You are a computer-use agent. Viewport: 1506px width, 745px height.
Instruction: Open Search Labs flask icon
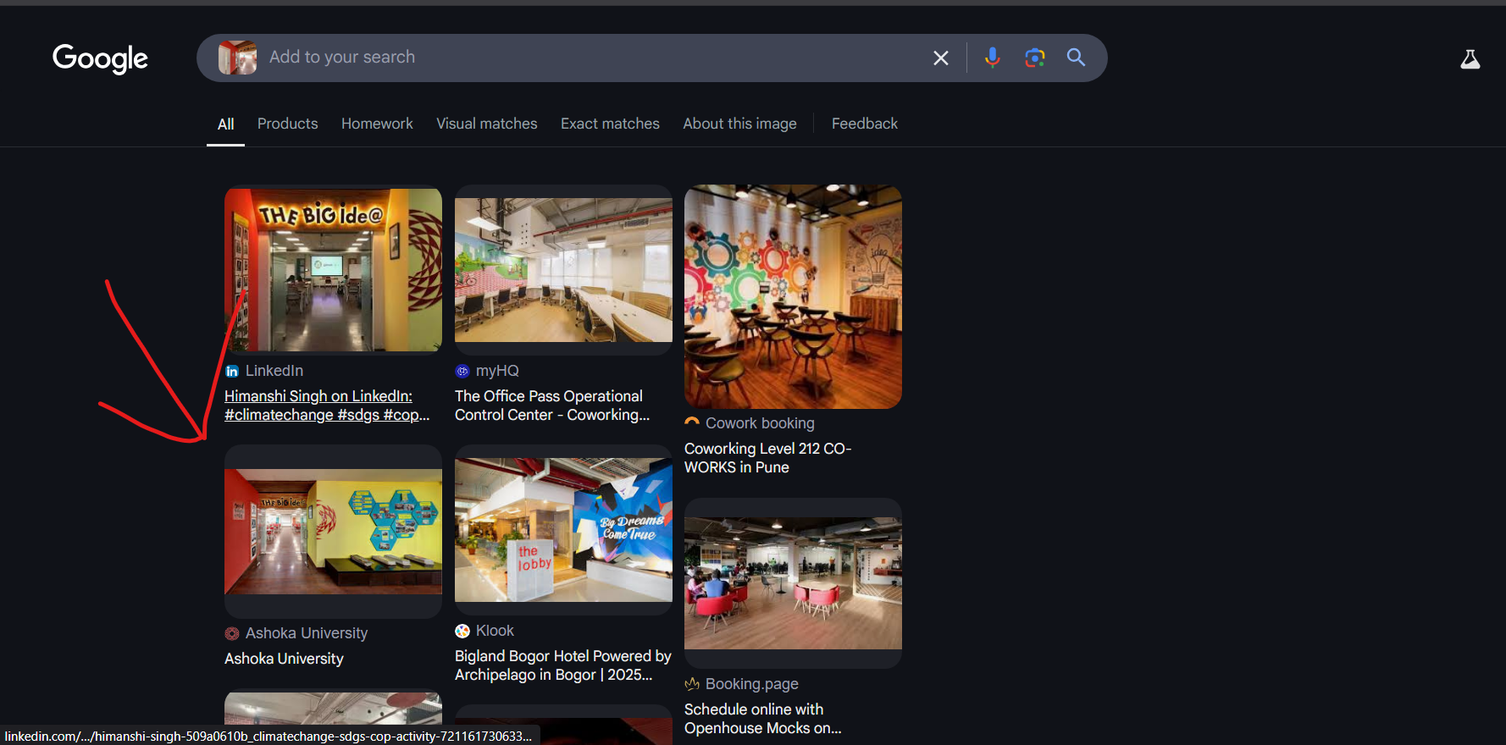(x=1470, y=58)
